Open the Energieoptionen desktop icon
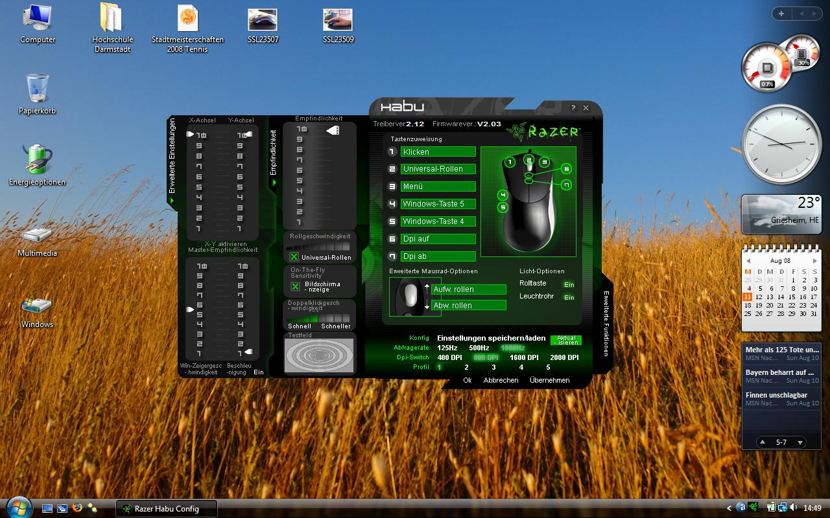This screenshot has width=830, height=518. point(38,166)
